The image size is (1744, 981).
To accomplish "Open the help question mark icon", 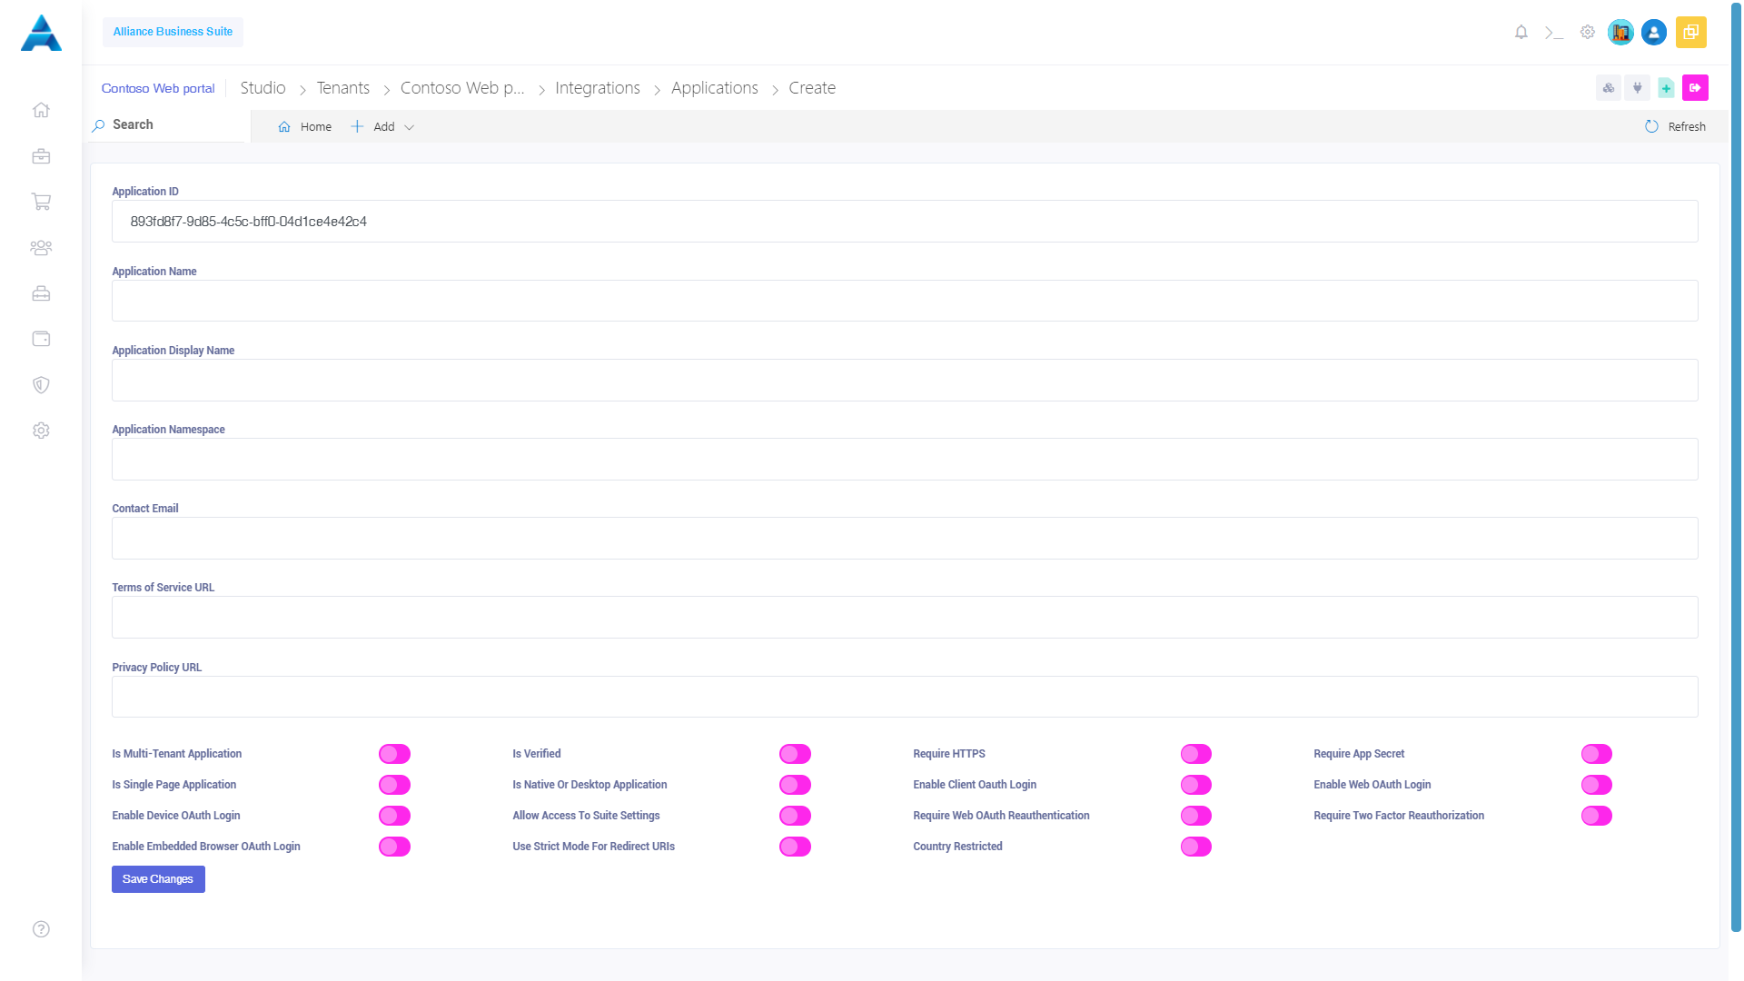I will (41, 929).
